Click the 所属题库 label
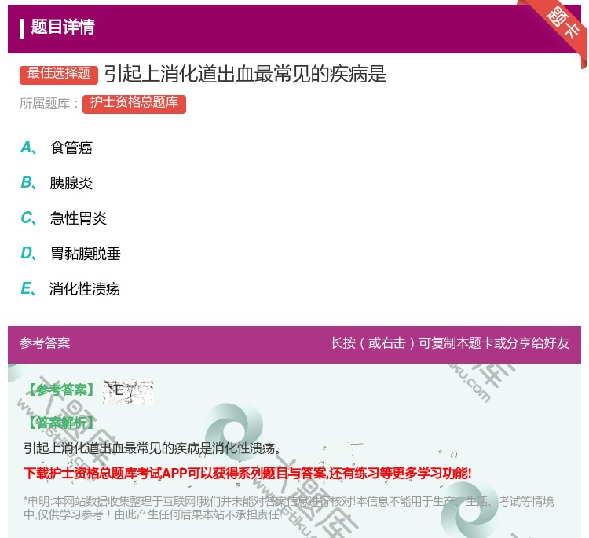The width and height of the screenshot is (589, 538). click(x=49, y=104)
